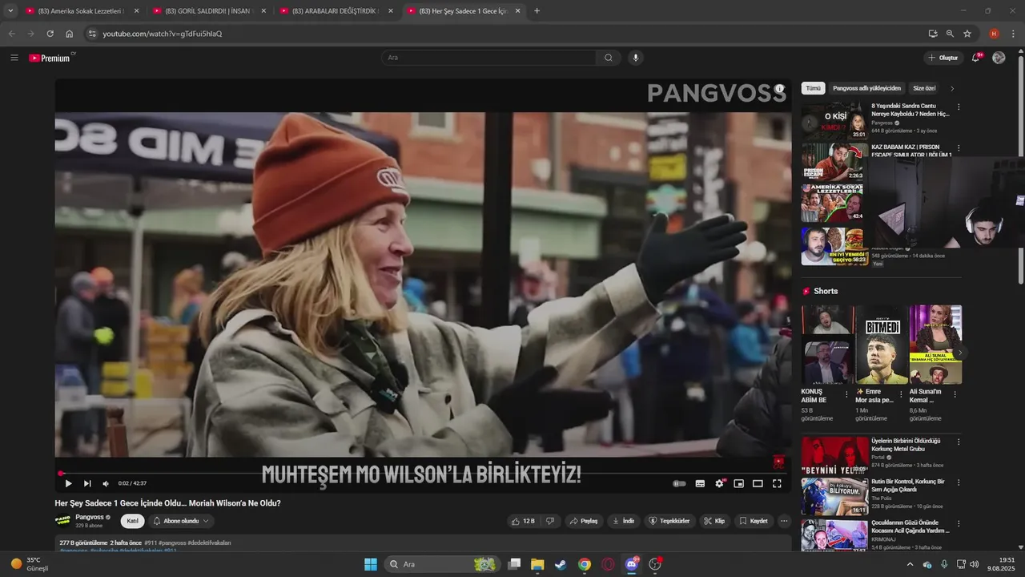1025x577 pixels.
Task: Download the video with İndir
Action: 623,521
